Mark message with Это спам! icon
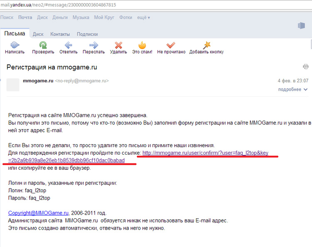Screen dimensions: 312x247 click(x=142, y=45)
